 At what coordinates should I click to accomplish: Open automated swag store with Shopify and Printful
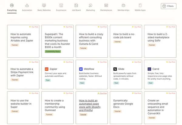click(90, 105)
